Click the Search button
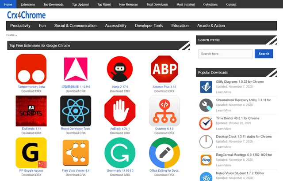 coord(264,54)
